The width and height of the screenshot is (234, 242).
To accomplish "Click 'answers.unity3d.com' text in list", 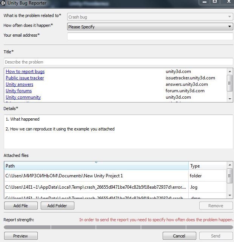I will click(x=187, y=84).
